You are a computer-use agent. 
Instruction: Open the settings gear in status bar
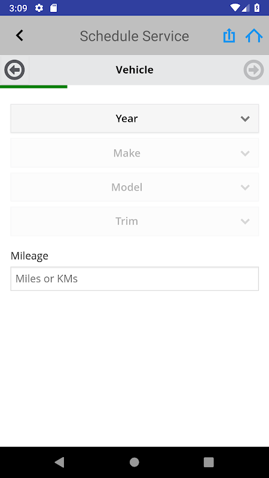click(39, 8)
